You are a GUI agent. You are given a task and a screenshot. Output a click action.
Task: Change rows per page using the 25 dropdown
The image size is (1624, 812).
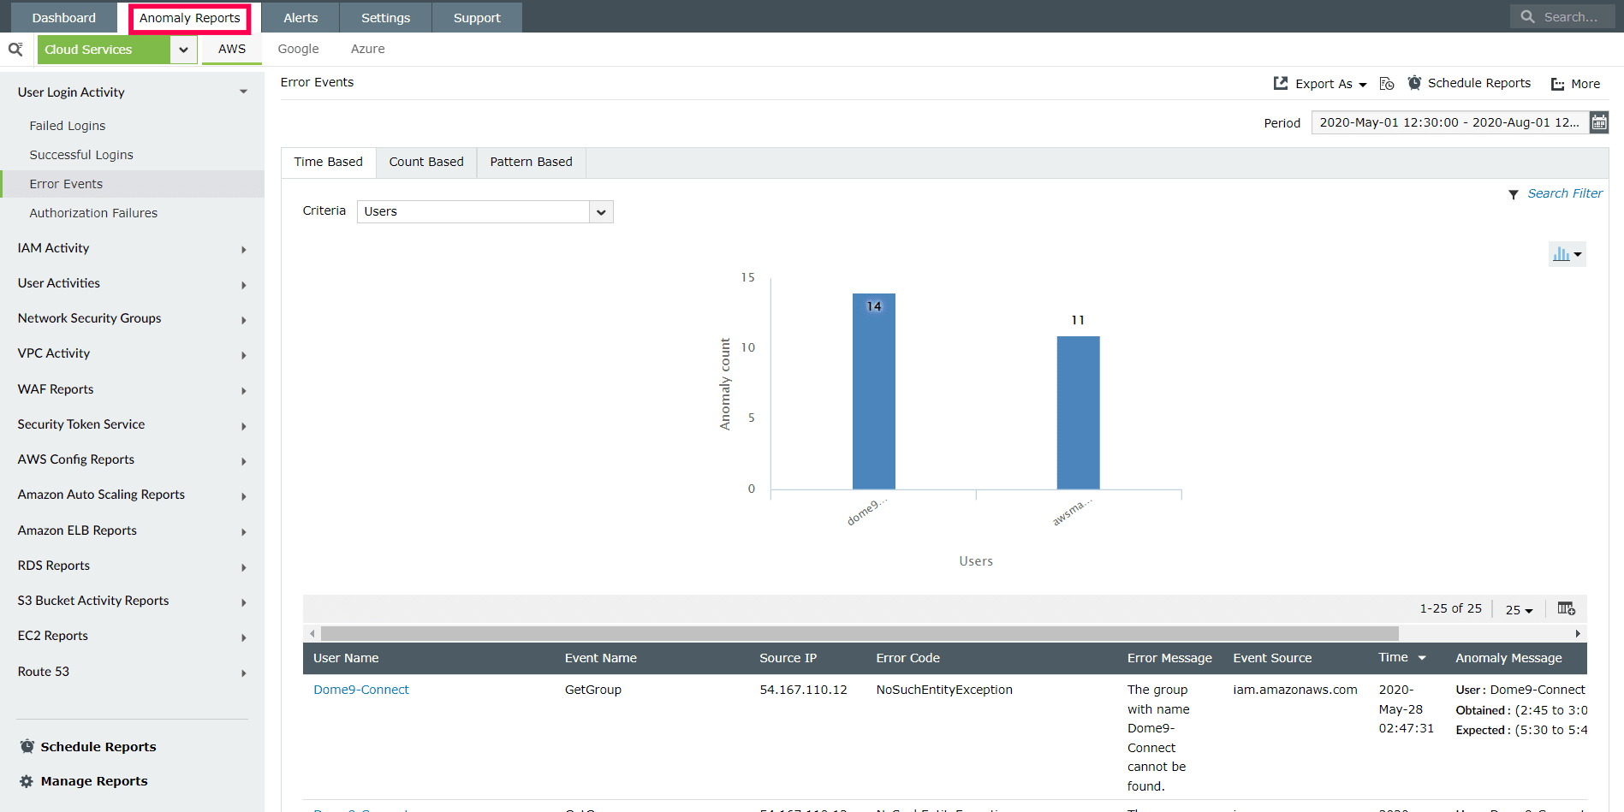[x=1518, y=608]
